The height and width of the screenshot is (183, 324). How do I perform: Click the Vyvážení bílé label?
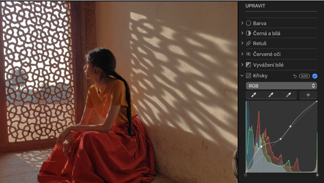(x=268, y=65)
